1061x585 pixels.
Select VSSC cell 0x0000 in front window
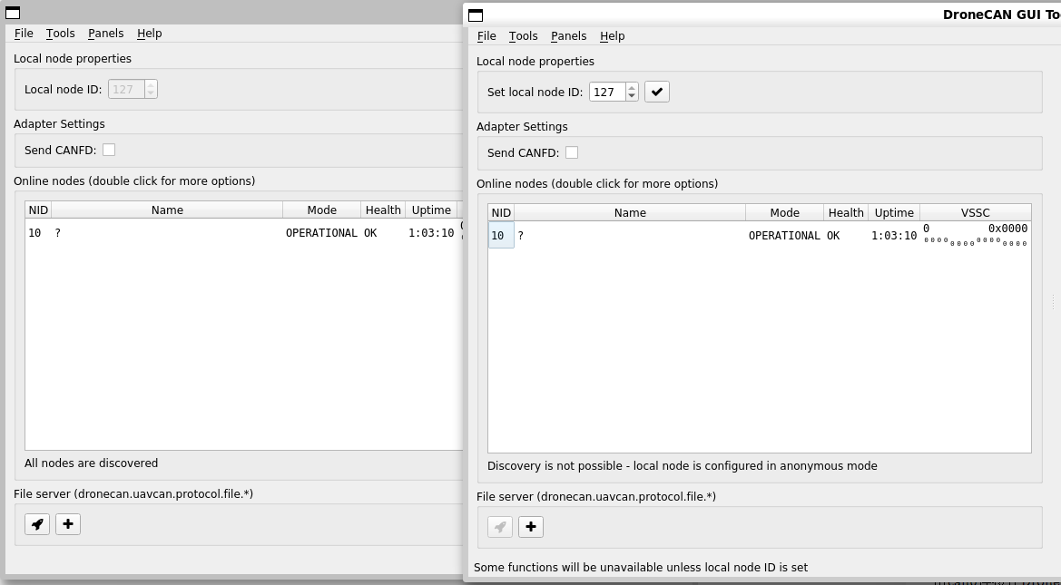pyautogui.click(x=976, y=235)
